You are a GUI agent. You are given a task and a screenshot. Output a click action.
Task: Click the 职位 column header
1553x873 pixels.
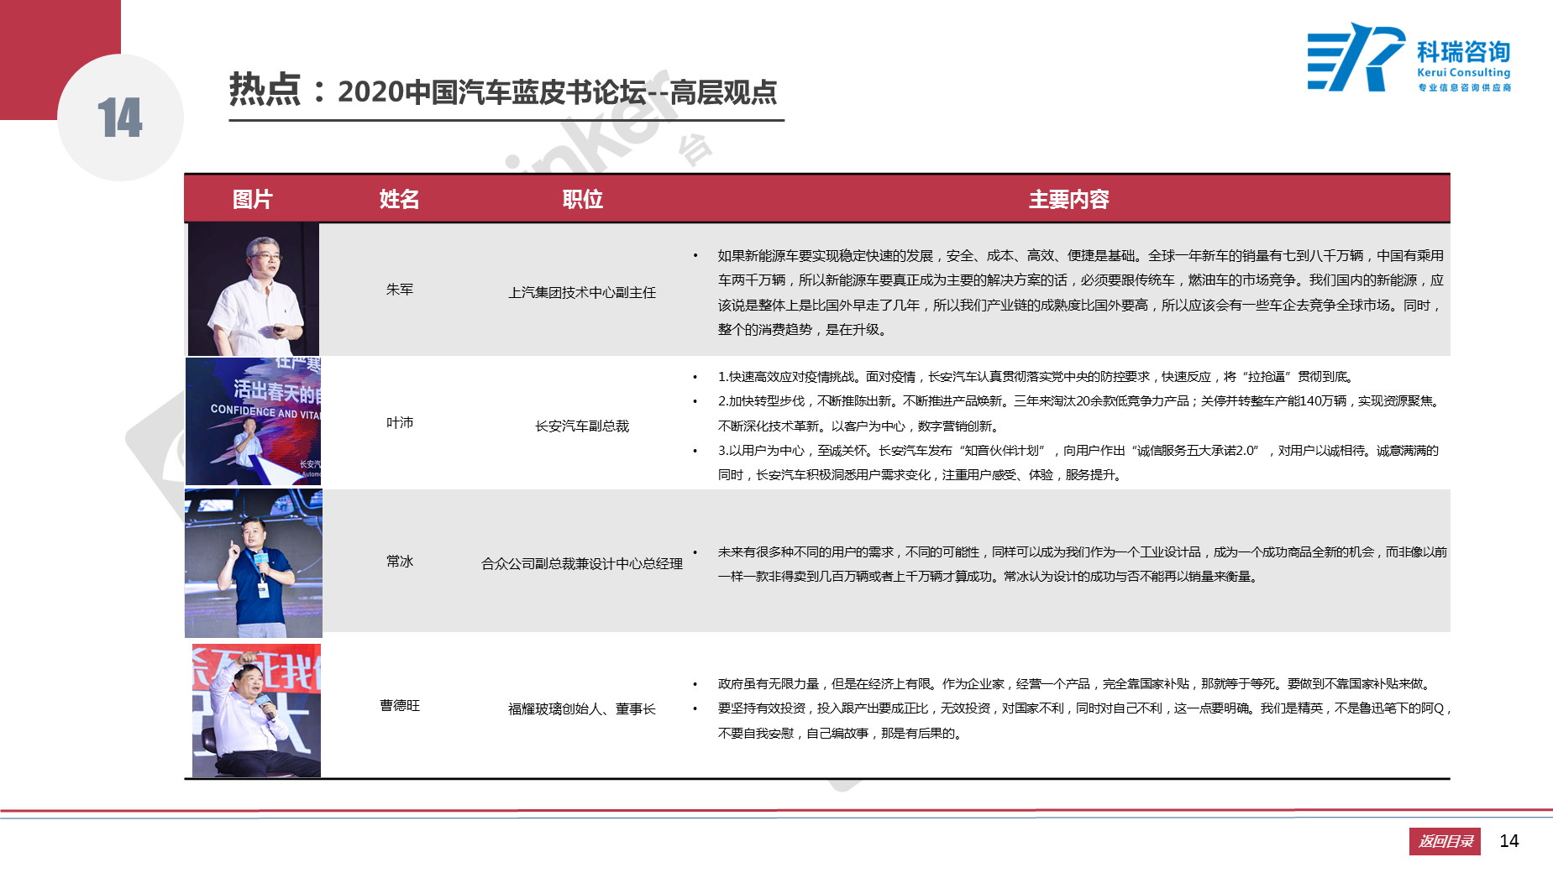[582, 199]
